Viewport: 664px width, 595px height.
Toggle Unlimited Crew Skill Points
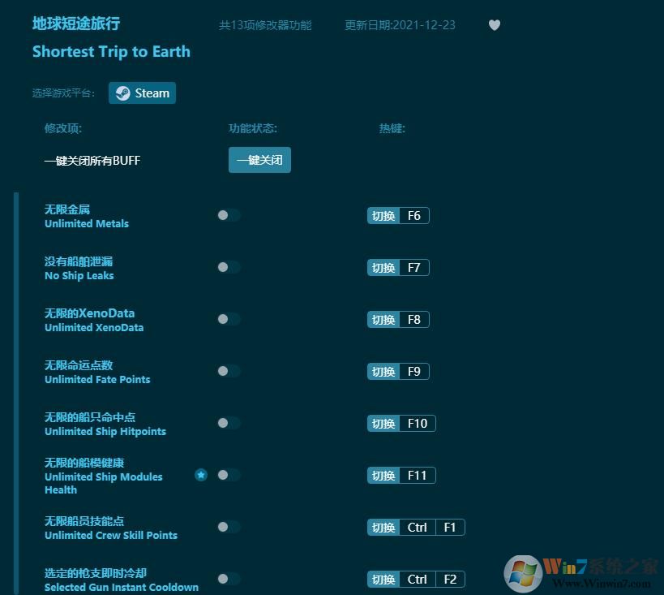click(x=229, y=527)
